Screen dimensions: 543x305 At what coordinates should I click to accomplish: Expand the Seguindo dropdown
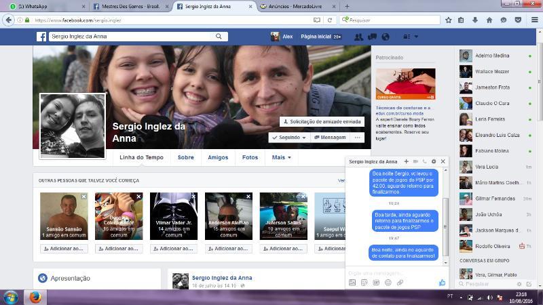tap(288, 137)
